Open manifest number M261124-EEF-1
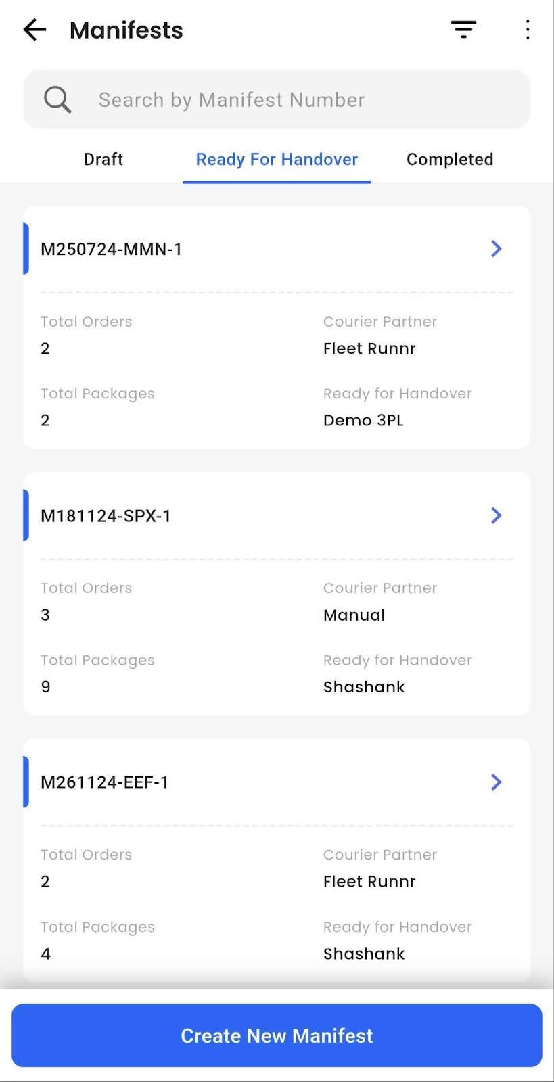 105,782
